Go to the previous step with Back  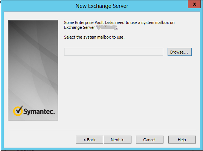pos(89,139)
